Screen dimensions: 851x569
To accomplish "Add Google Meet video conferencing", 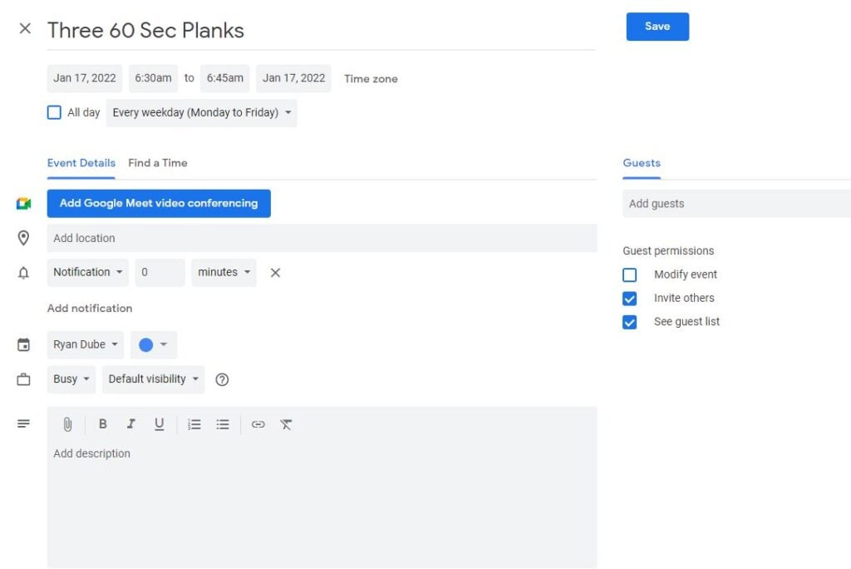I will 159,203.
